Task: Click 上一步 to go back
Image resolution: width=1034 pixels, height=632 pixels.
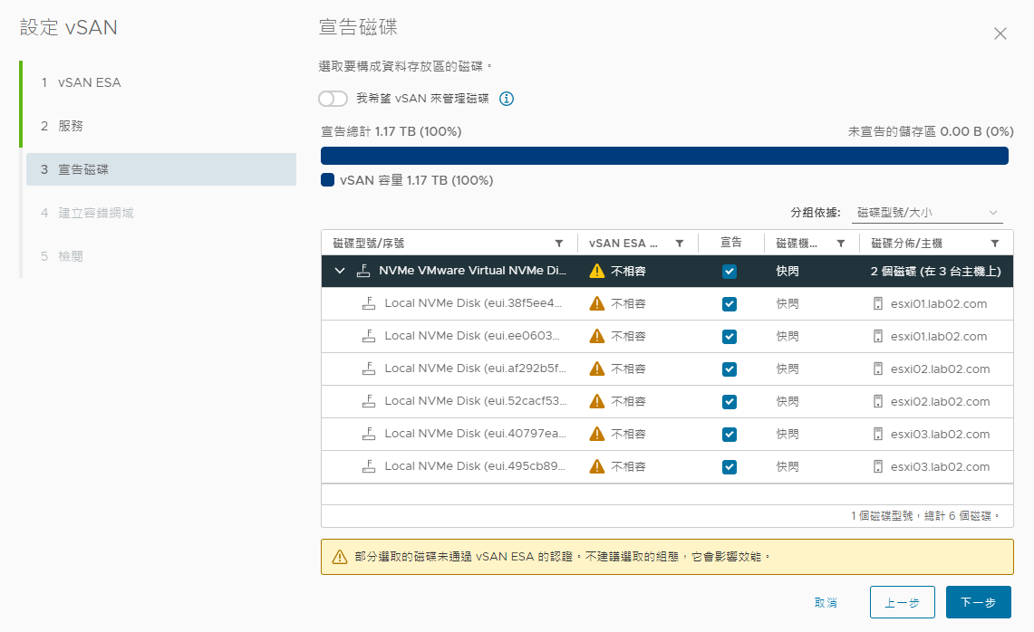Action: pyautogui.click(x=902, y=602)
